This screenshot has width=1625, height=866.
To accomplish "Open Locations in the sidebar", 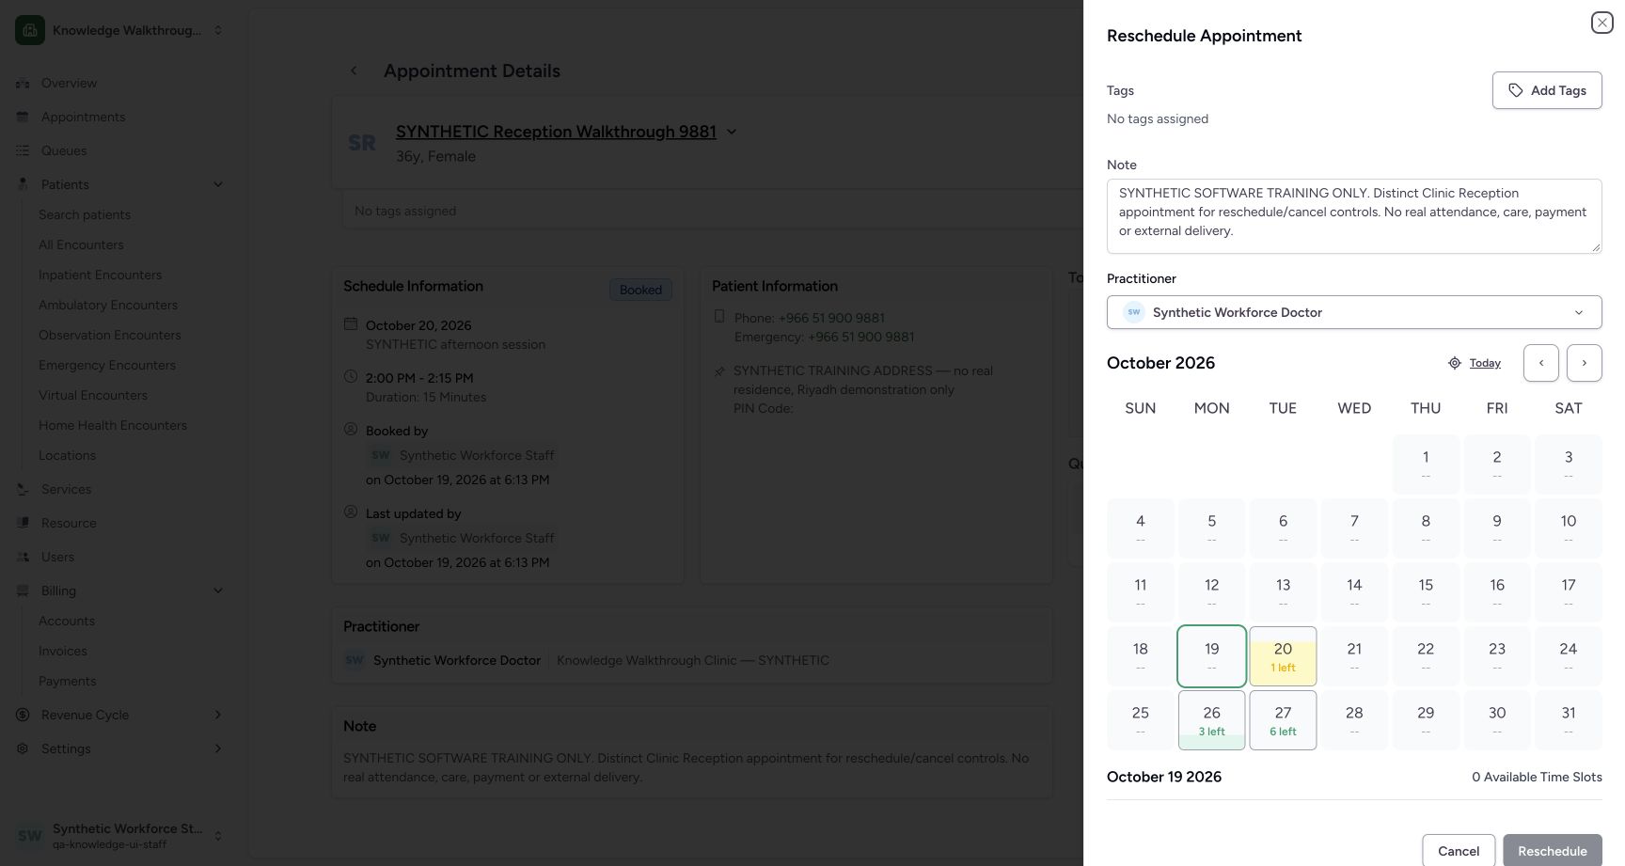I will [67, 455].
